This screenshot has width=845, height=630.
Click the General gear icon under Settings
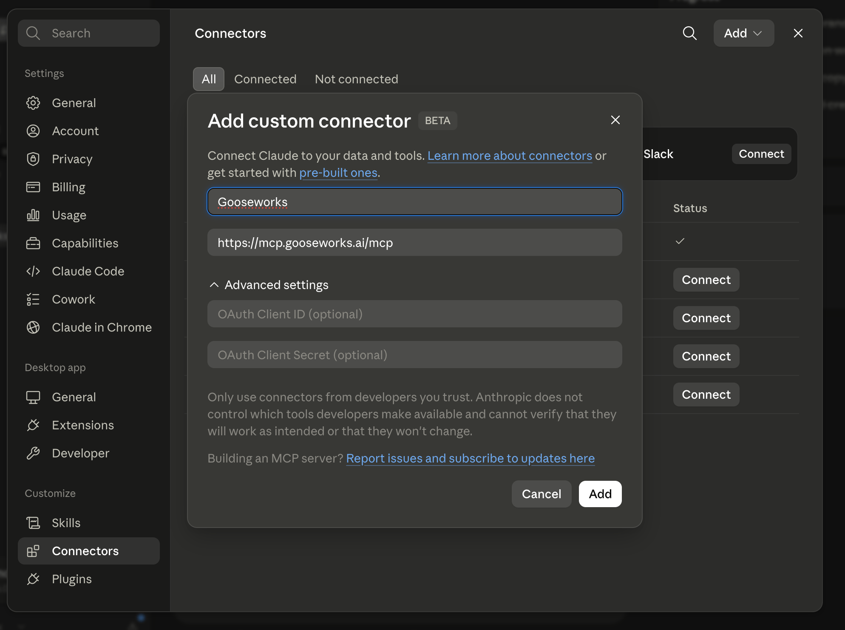33,103
